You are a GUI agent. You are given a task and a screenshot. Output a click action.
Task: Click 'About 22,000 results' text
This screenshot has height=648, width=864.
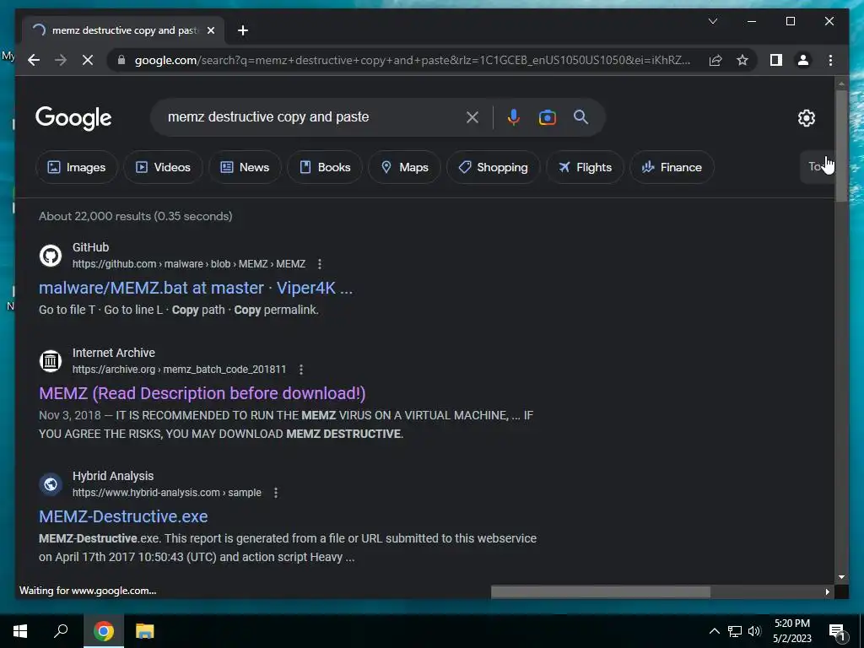[x=136, y=216]
